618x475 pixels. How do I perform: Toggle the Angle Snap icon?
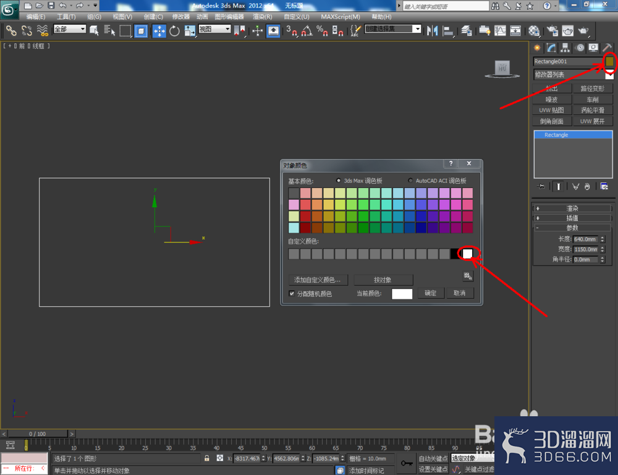(307, 30)
